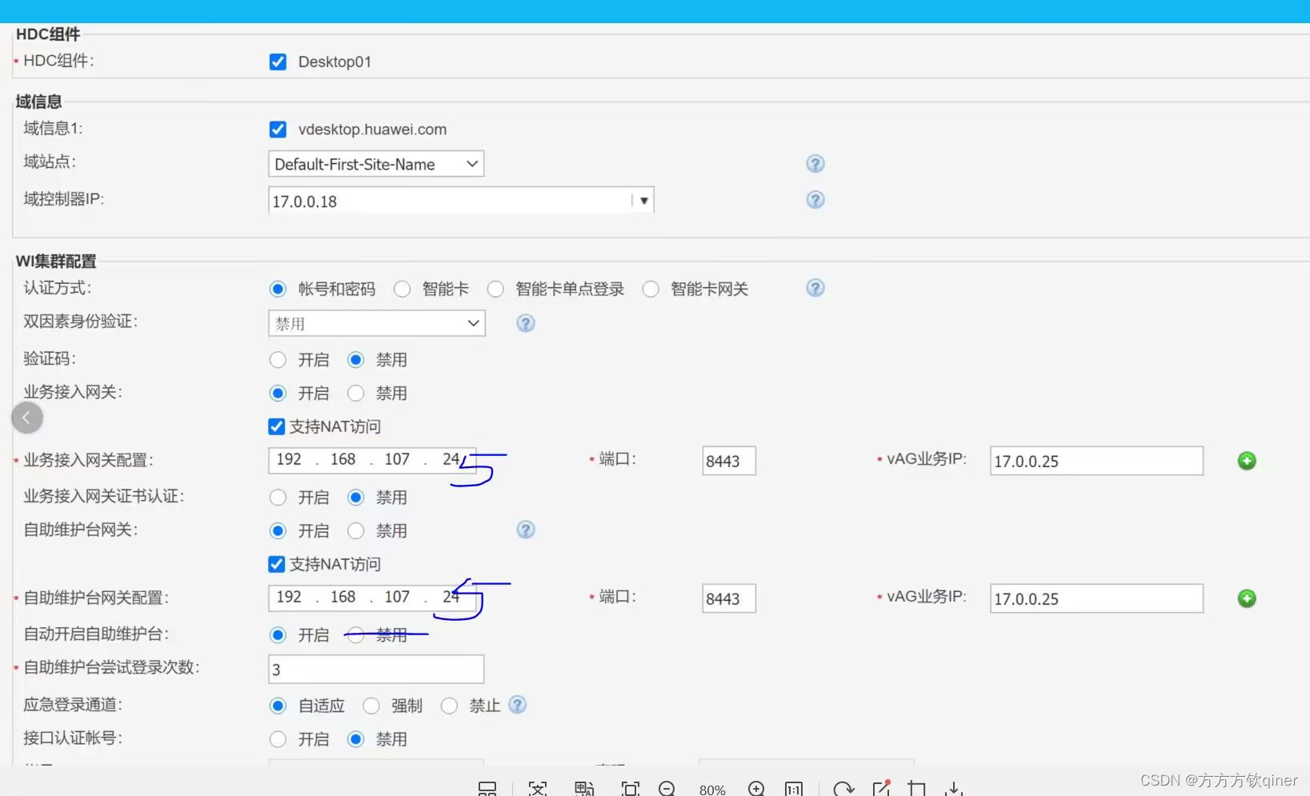Select 禁用 for 自助维护台网关
The width and height of the screenshot is (1310, 796).
point(355,531)
